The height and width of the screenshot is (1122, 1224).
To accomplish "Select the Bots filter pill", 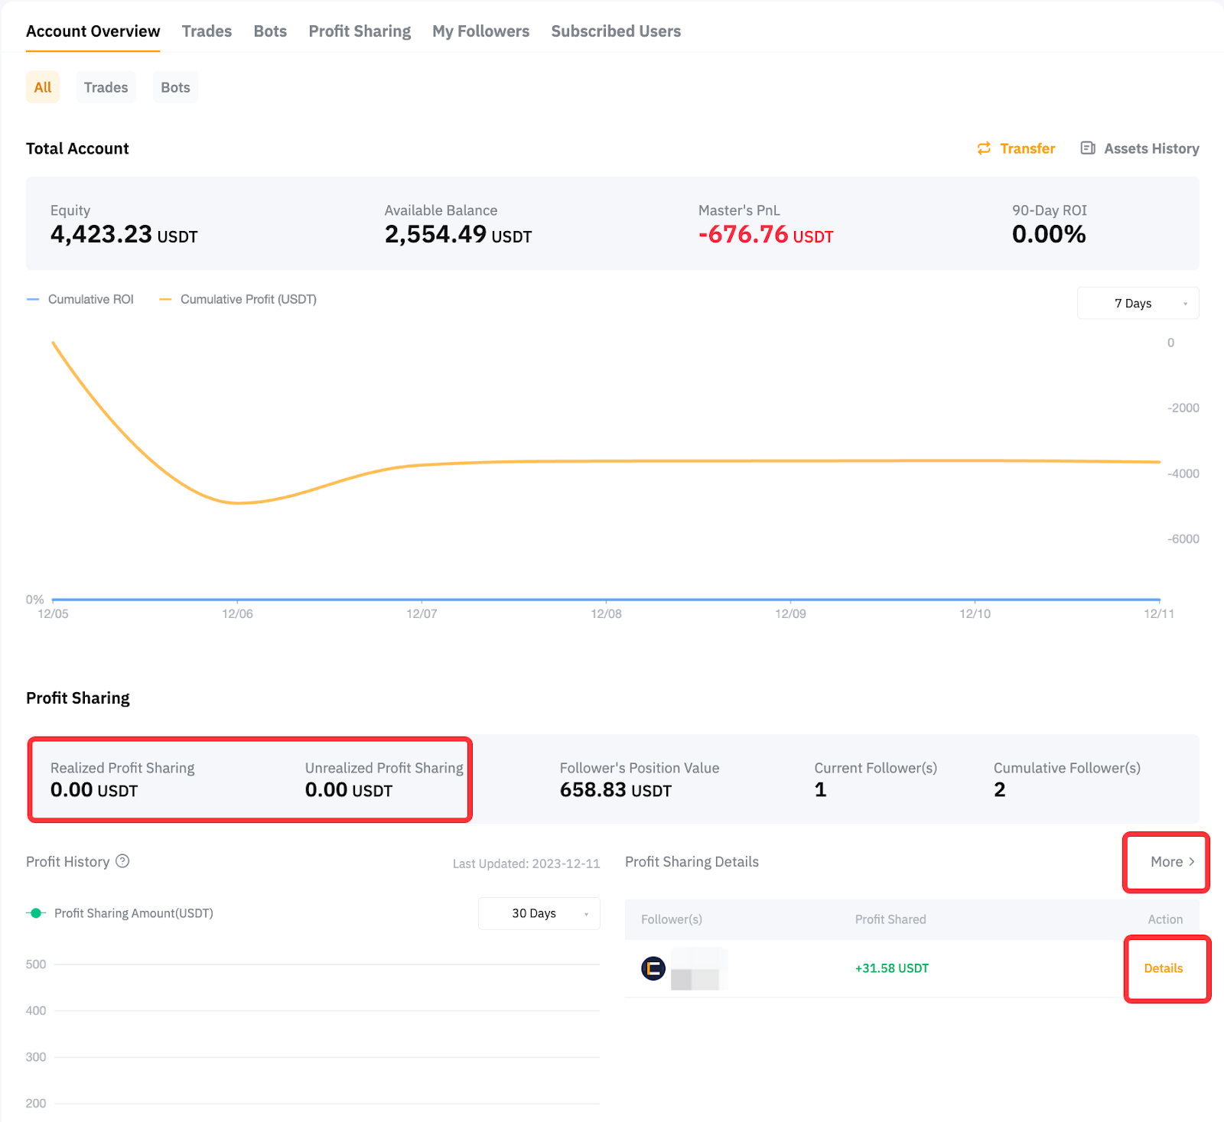I will (x=175, y=87).
